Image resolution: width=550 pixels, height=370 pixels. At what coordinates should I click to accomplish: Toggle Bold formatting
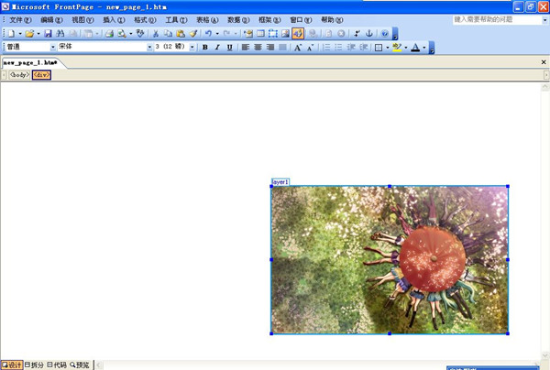(x=205, y=47)
